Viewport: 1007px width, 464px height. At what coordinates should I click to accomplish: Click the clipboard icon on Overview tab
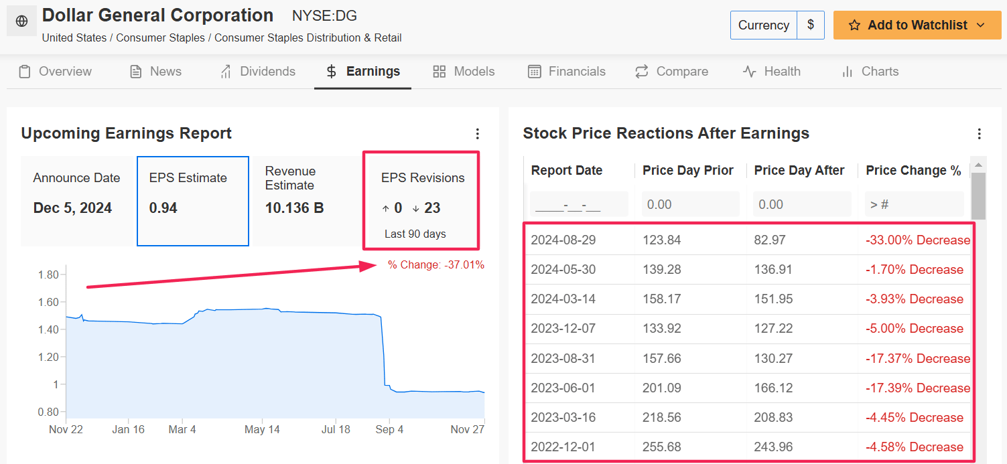(25, 72)
